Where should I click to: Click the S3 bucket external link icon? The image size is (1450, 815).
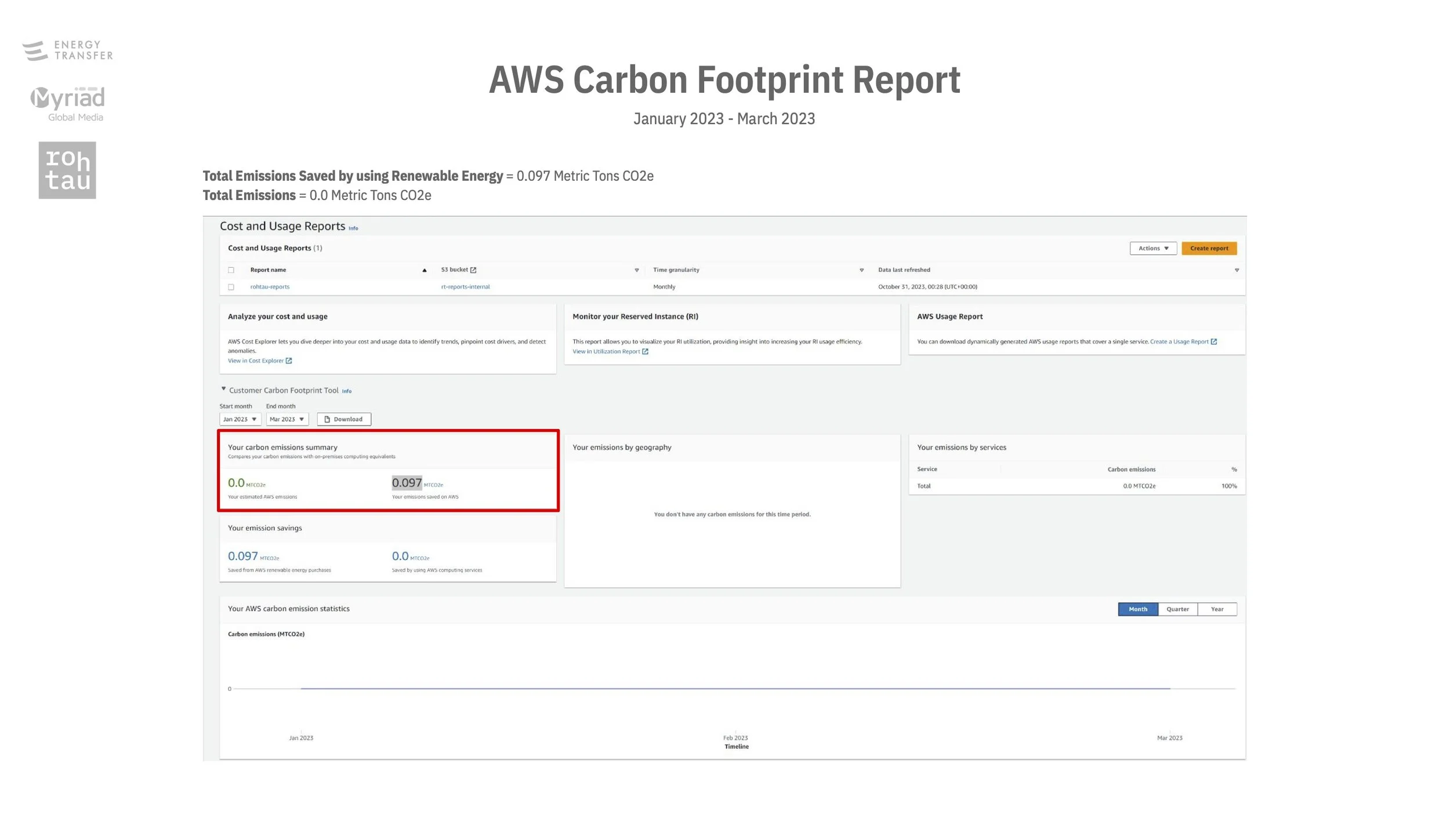point(473,270)
